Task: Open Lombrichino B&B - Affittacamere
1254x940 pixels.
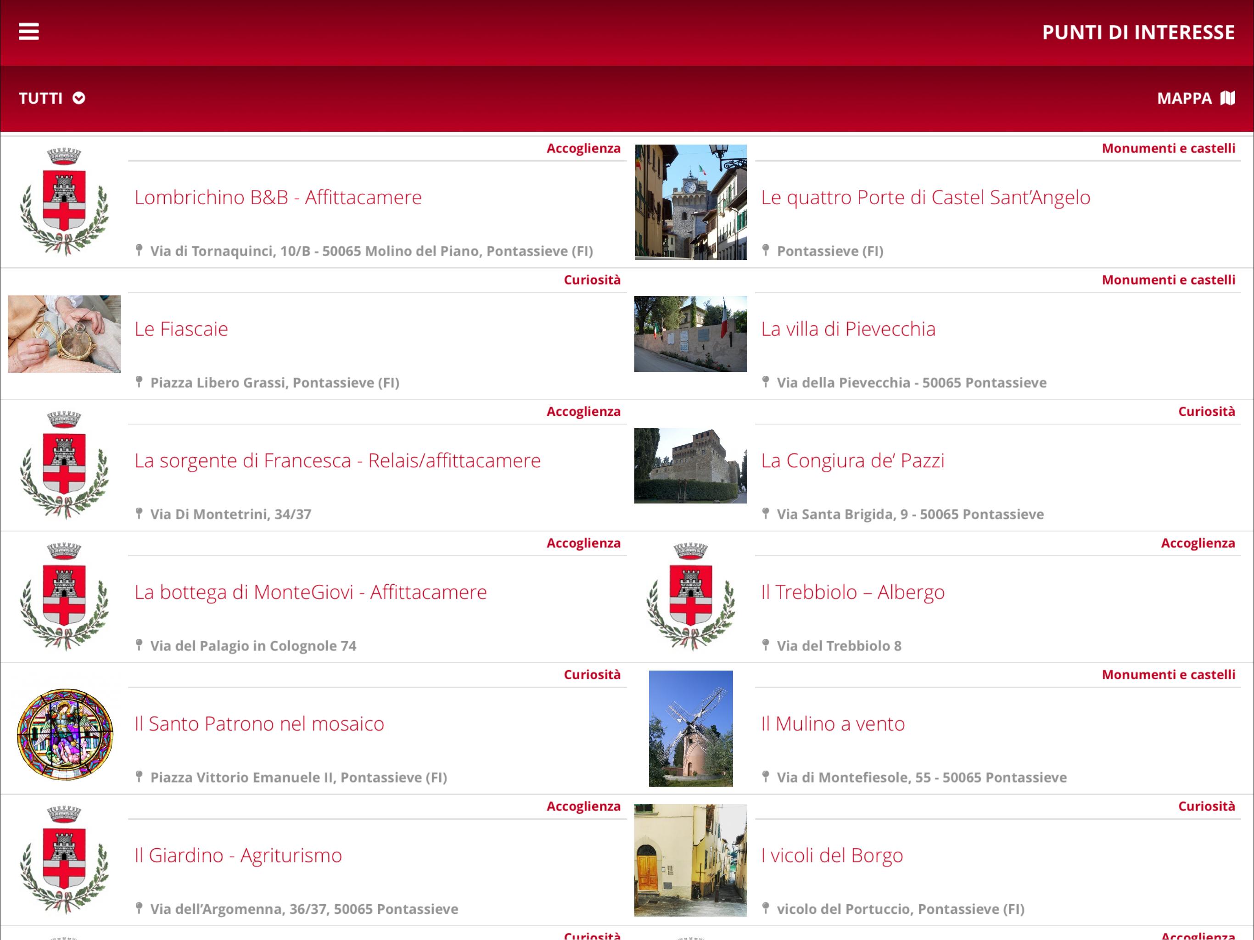Action: (278, 197)
